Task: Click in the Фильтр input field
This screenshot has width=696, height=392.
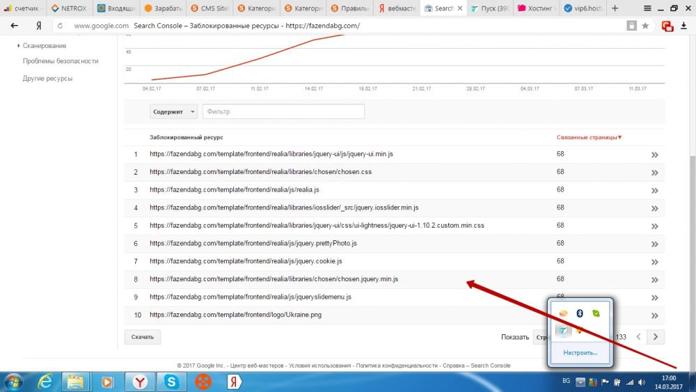Action: tap(284, 111)
